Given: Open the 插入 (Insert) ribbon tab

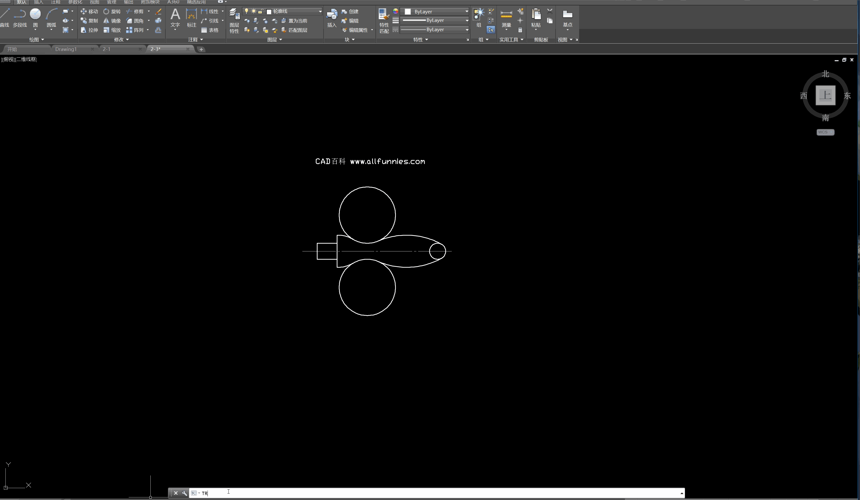Looking at the screenshot, I should pos(39,2).
